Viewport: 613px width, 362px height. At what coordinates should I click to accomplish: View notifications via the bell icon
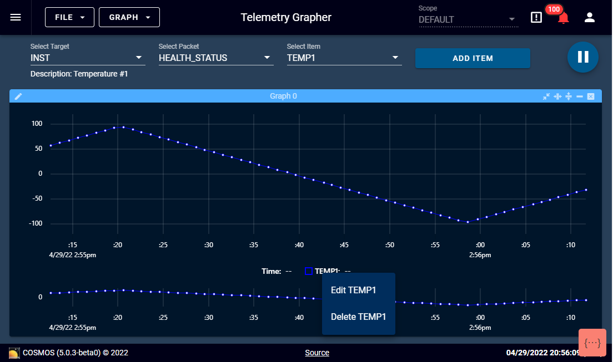[562, 18]
